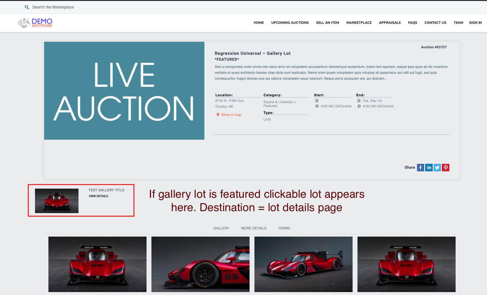Click the Start calendar icon

[317, 101]
